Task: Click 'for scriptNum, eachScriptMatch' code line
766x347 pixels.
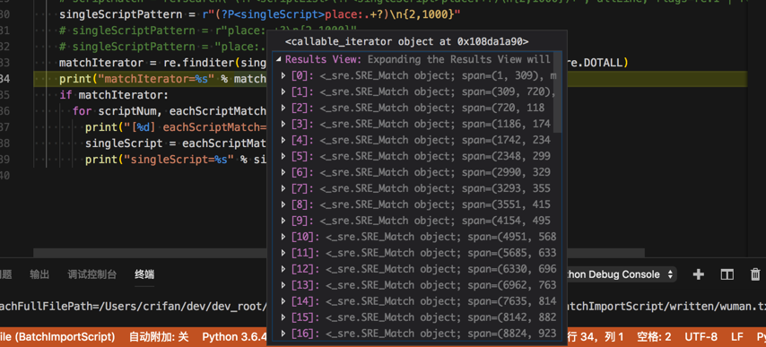Action: pos(169,111)
